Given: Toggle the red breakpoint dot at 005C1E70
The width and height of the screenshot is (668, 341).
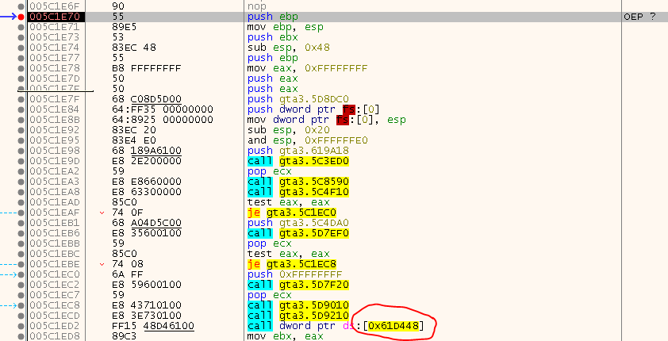Looking at the screenshot, I should coord(21,17).
